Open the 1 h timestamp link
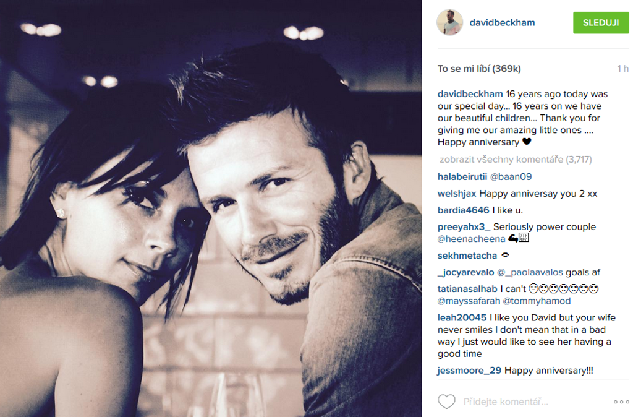 (x=622, y=69)
